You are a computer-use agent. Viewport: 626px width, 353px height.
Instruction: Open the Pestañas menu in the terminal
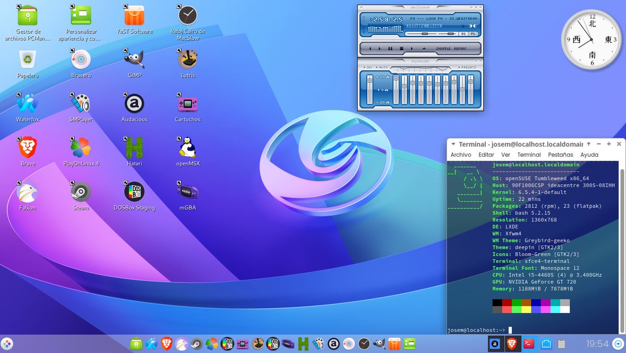point(560,155)
